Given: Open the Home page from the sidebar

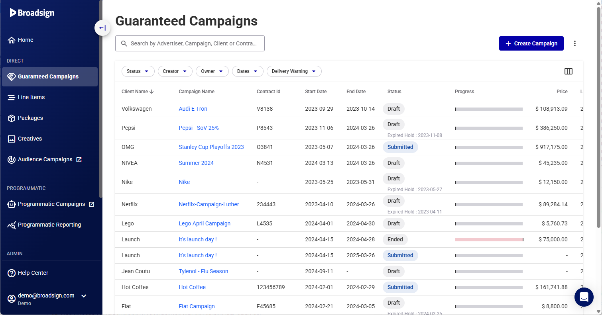Looking at the screenshot, I should 25,40.
